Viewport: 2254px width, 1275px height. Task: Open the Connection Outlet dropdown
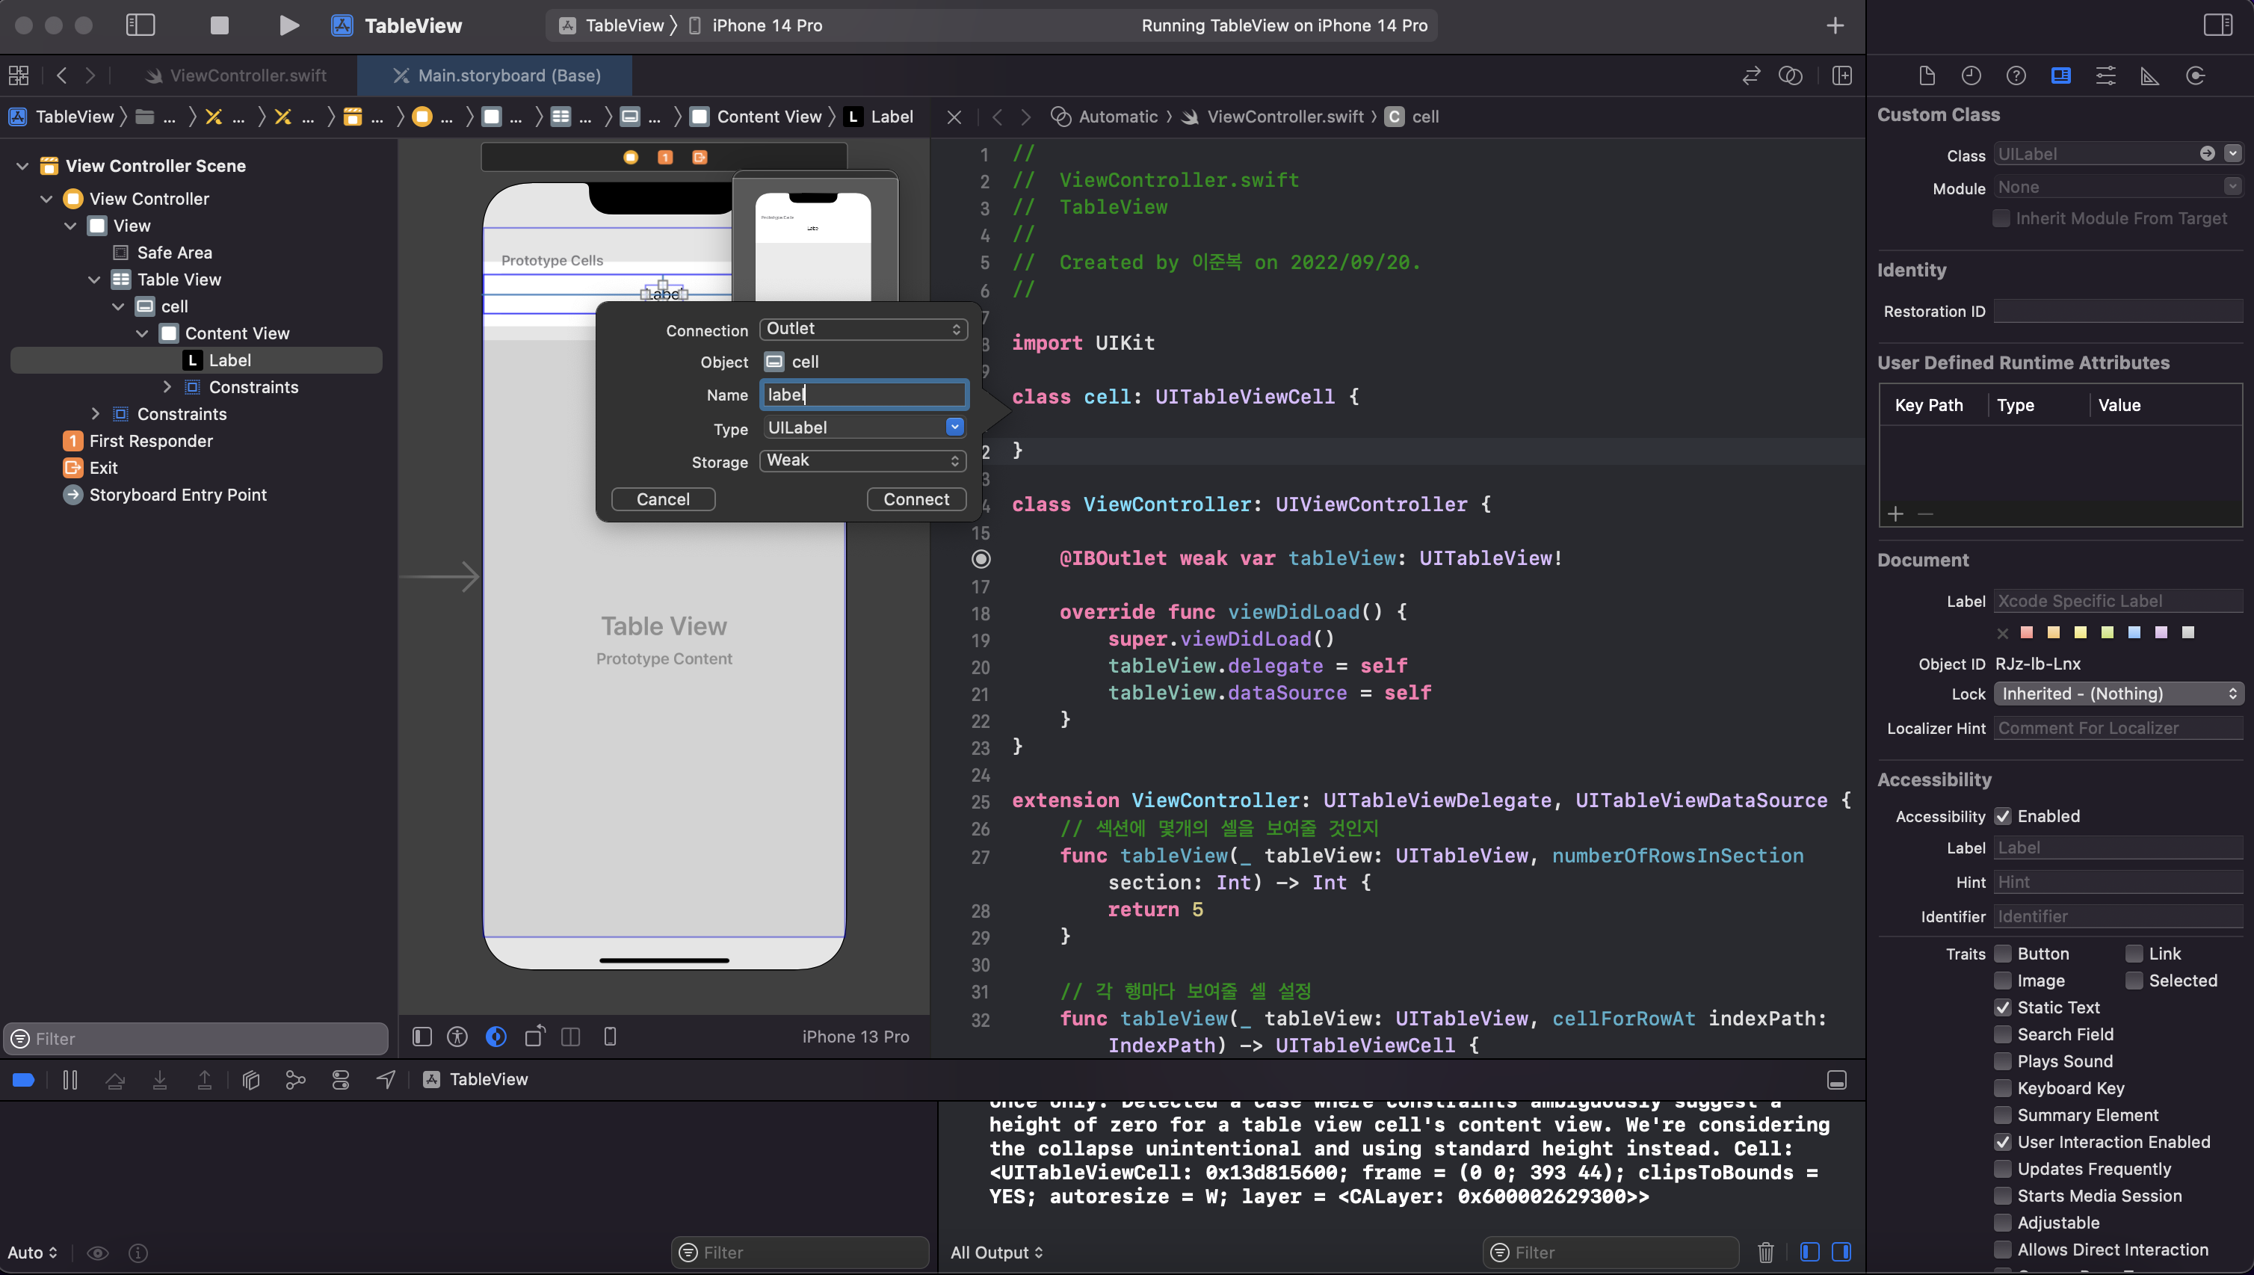[862, 328]
